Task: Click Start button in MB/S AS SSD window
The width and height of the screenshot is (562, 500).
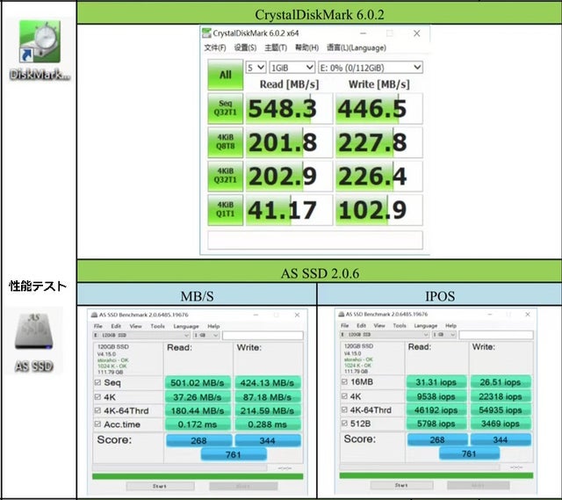Action: click(160, 486)
